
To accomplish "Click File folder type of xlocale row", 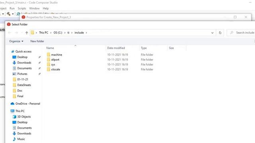I will point(147,70).
